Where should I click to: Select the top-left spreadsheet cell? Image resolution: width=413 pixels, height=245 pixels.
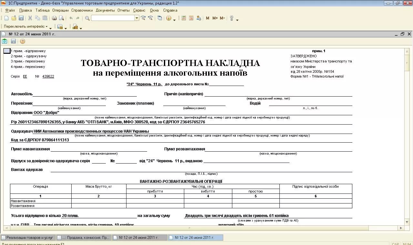point(7,51)
